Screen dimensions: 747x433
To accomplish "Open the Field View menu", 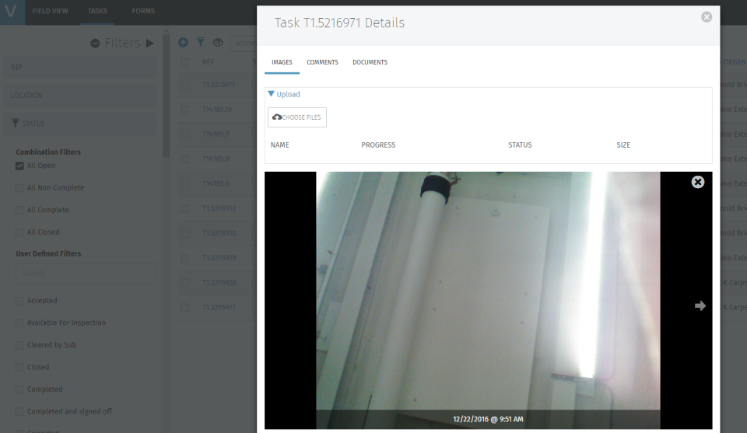I will click(50, 11).
